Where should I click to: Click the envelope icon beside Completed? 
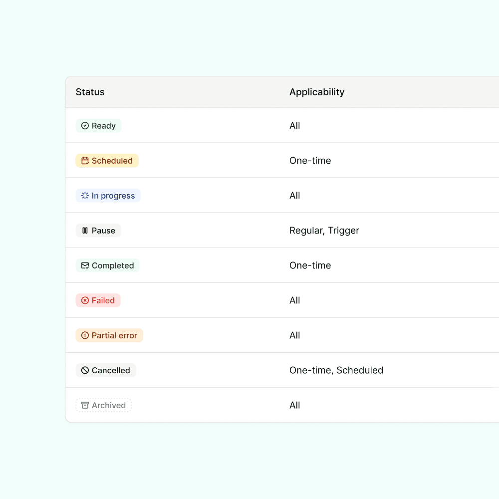click(85, 265)
